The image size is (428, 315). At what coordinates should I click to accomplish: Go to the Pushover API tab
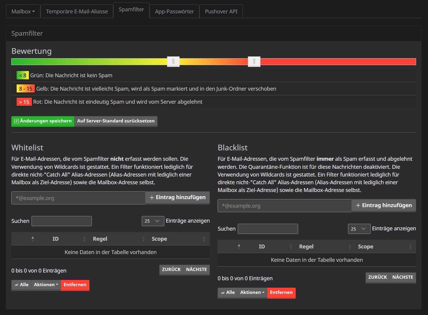pyautogui.click(x=221, y=12)
